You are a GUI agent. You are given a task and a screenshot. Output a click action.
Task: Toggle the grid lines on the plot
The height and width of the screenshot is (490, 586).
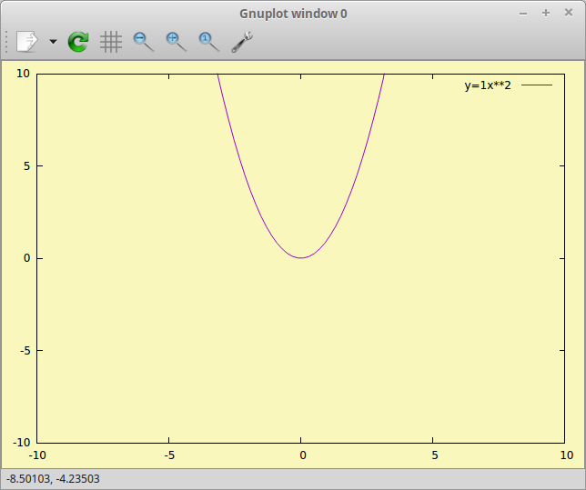pyautogui.click(x=111, y=41)
